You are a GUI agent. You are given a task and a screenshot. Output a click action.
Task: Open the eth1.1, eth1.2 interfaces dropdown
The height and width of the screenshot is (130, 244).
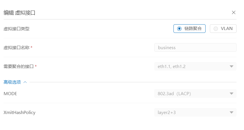(192, 67)
